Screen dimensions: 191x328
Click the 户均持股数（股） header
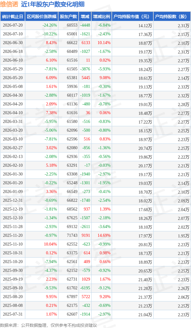[172, 17]
